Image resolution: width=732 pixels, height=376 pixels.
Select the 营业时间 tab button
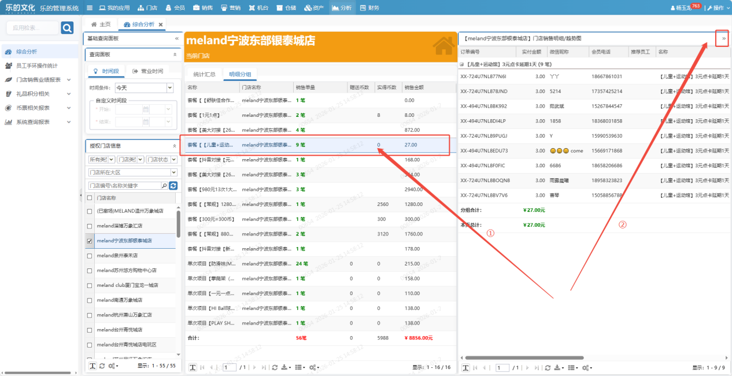point(147,71)
